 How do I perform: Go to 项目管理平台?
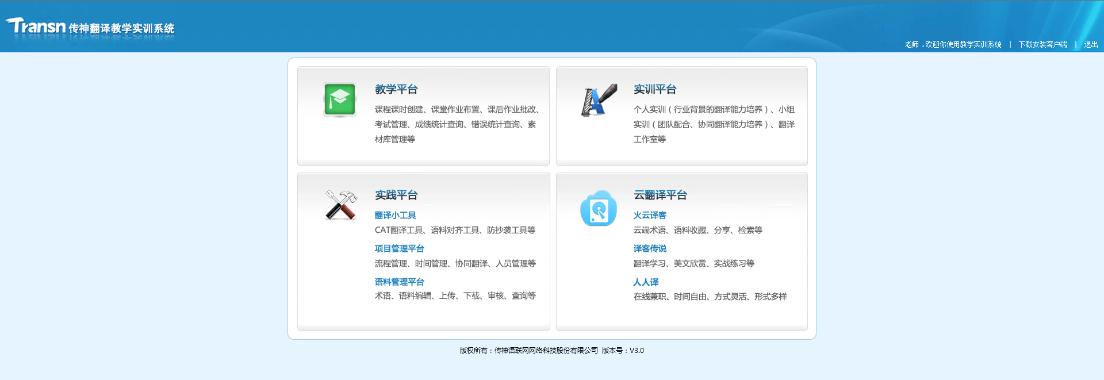[399, 248]
